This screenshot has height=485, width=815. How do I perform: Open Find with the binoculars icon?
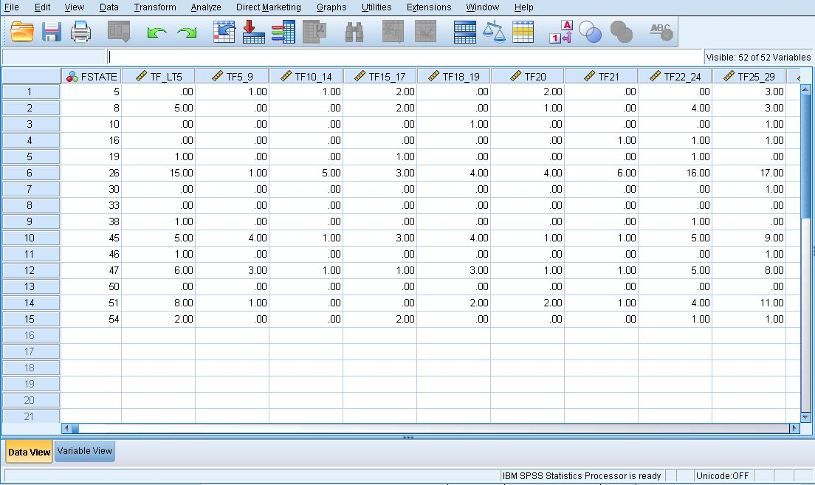click(354, 32)
